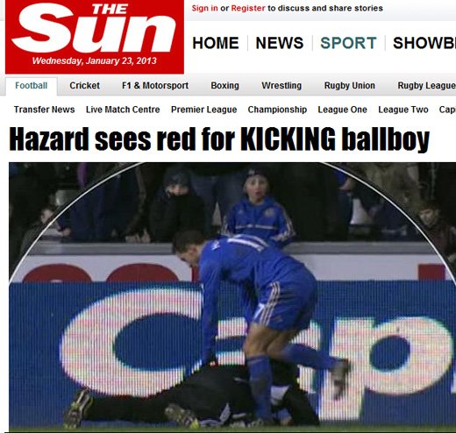Select the Boxing tab
This screenshot has height=433, width=456.
[224, 86]
